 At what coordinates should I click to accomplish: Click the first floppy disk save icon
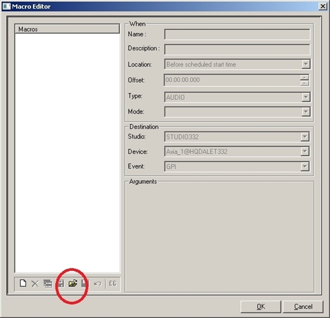61,283
